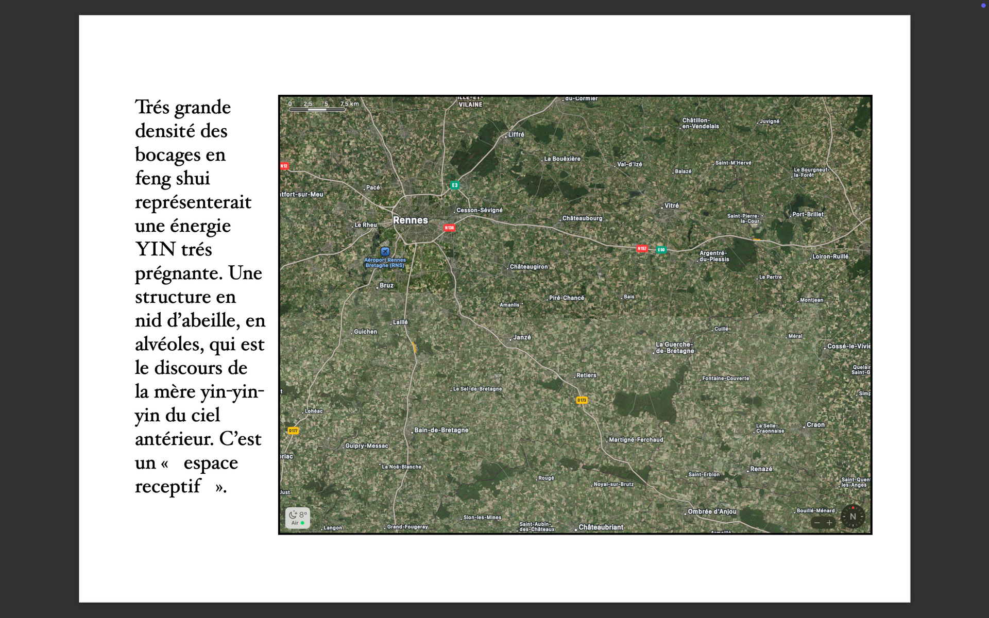The height and width of the screenshot is (618, 989).
Task: Click the Martigné-Ferchaud label
Action: coord(636,440)
